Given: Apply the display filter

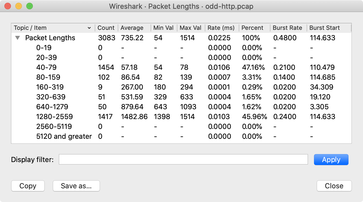Looking at the screenshot, I should point(331,159).
